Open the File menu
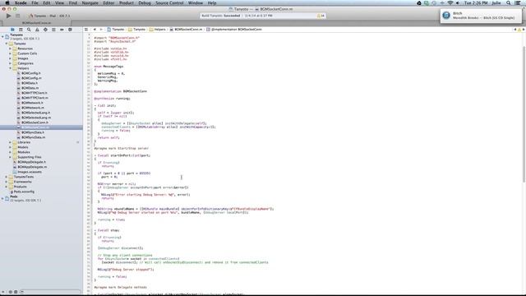 click(35, 2)
